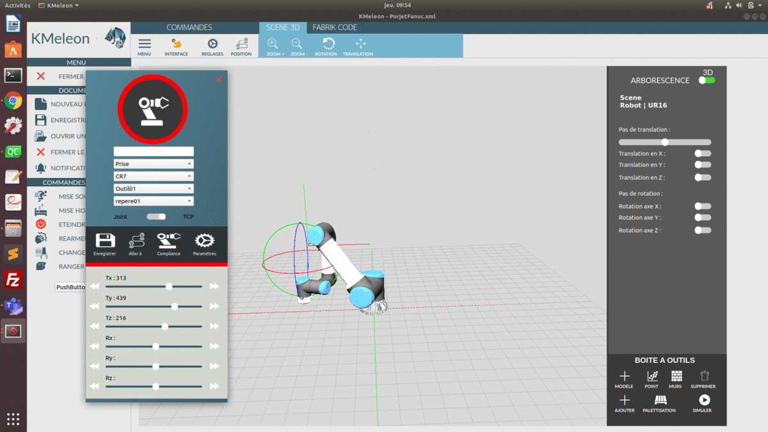This screenshot has height=432, width=768.
Task: Expand the Outil01 dropdown
Action: point(154,189)
